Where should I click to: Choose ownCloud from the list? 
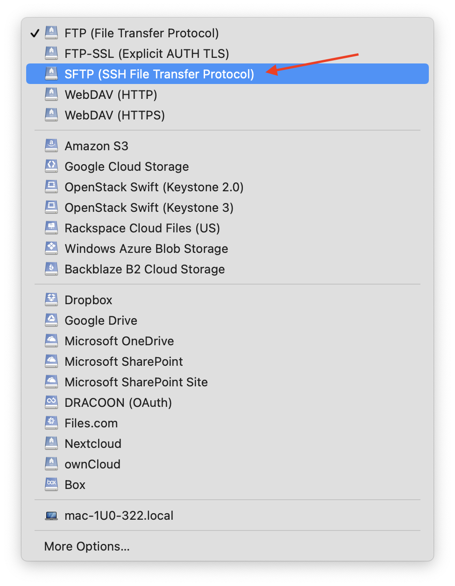coord(227,464)
